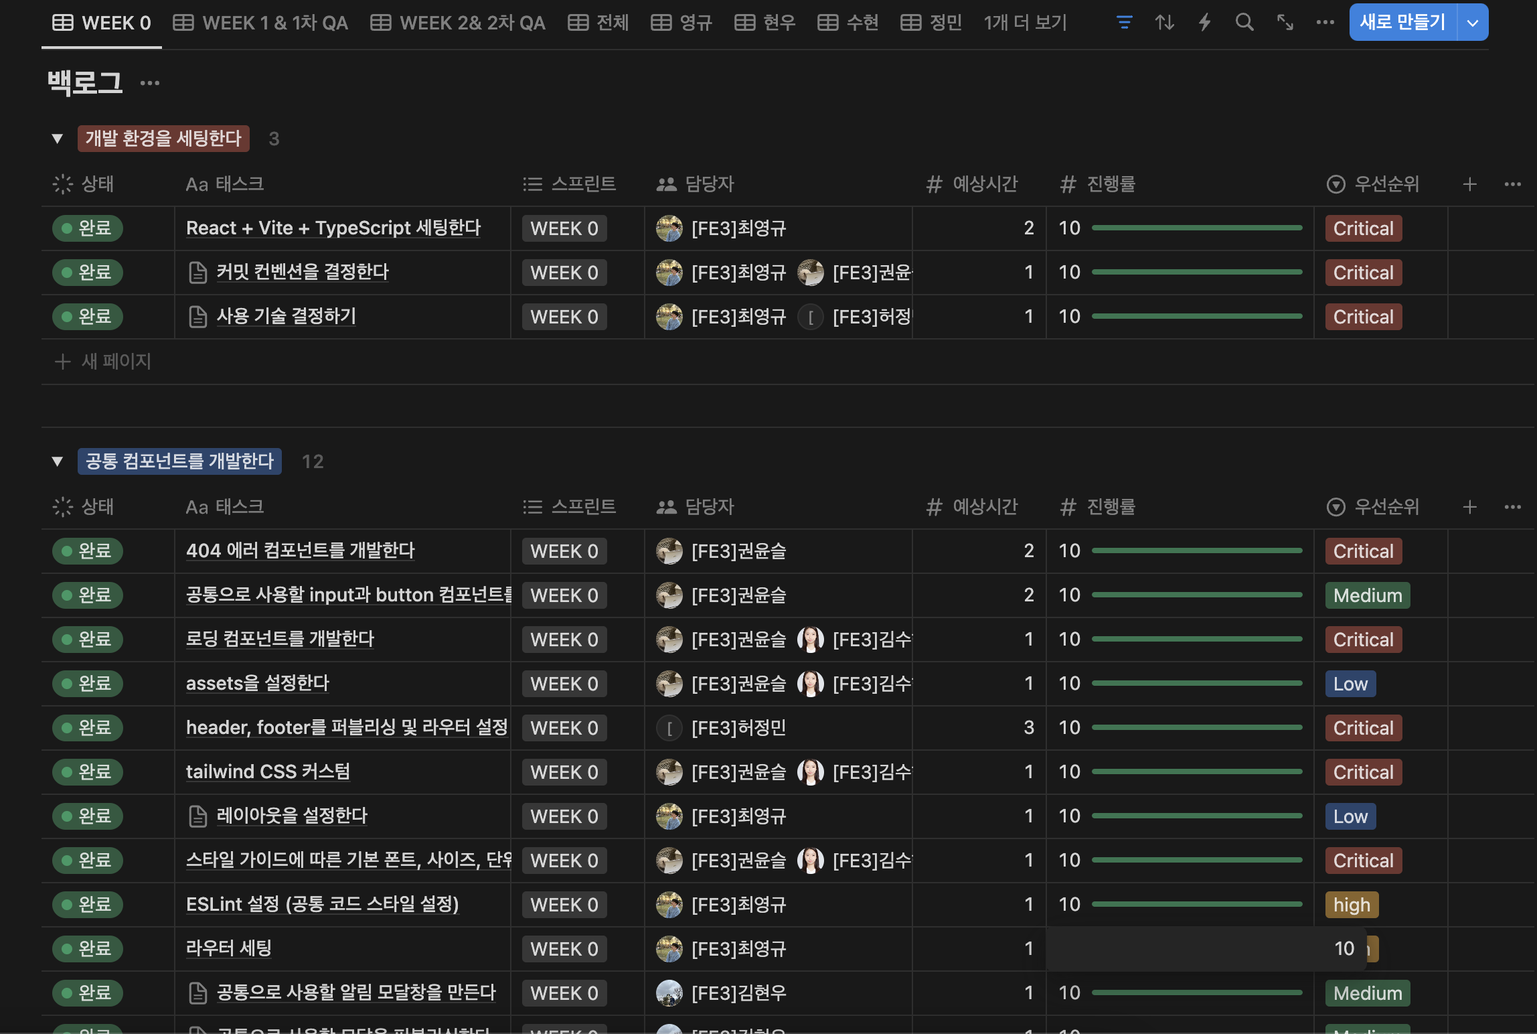1537x1034 pixels.
Task: Open the 백로그 title three-dot menu
Action: point(149,83)
